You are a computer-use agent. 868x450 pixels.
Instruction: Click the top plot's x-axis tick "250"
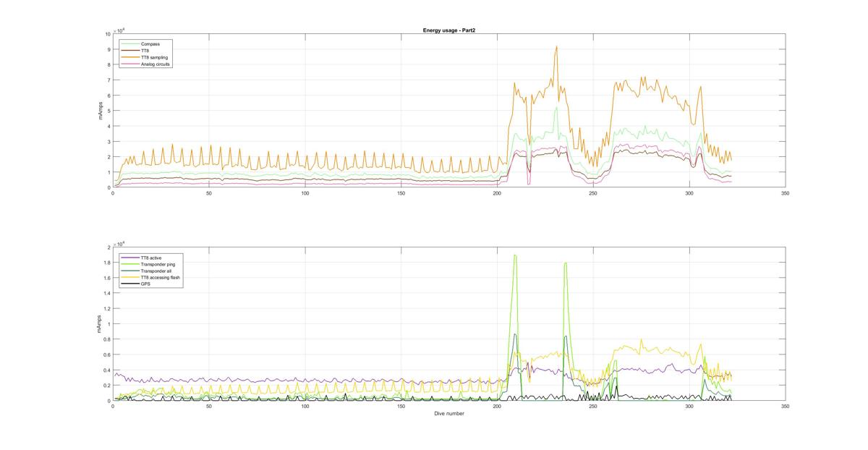click(593, 193)
